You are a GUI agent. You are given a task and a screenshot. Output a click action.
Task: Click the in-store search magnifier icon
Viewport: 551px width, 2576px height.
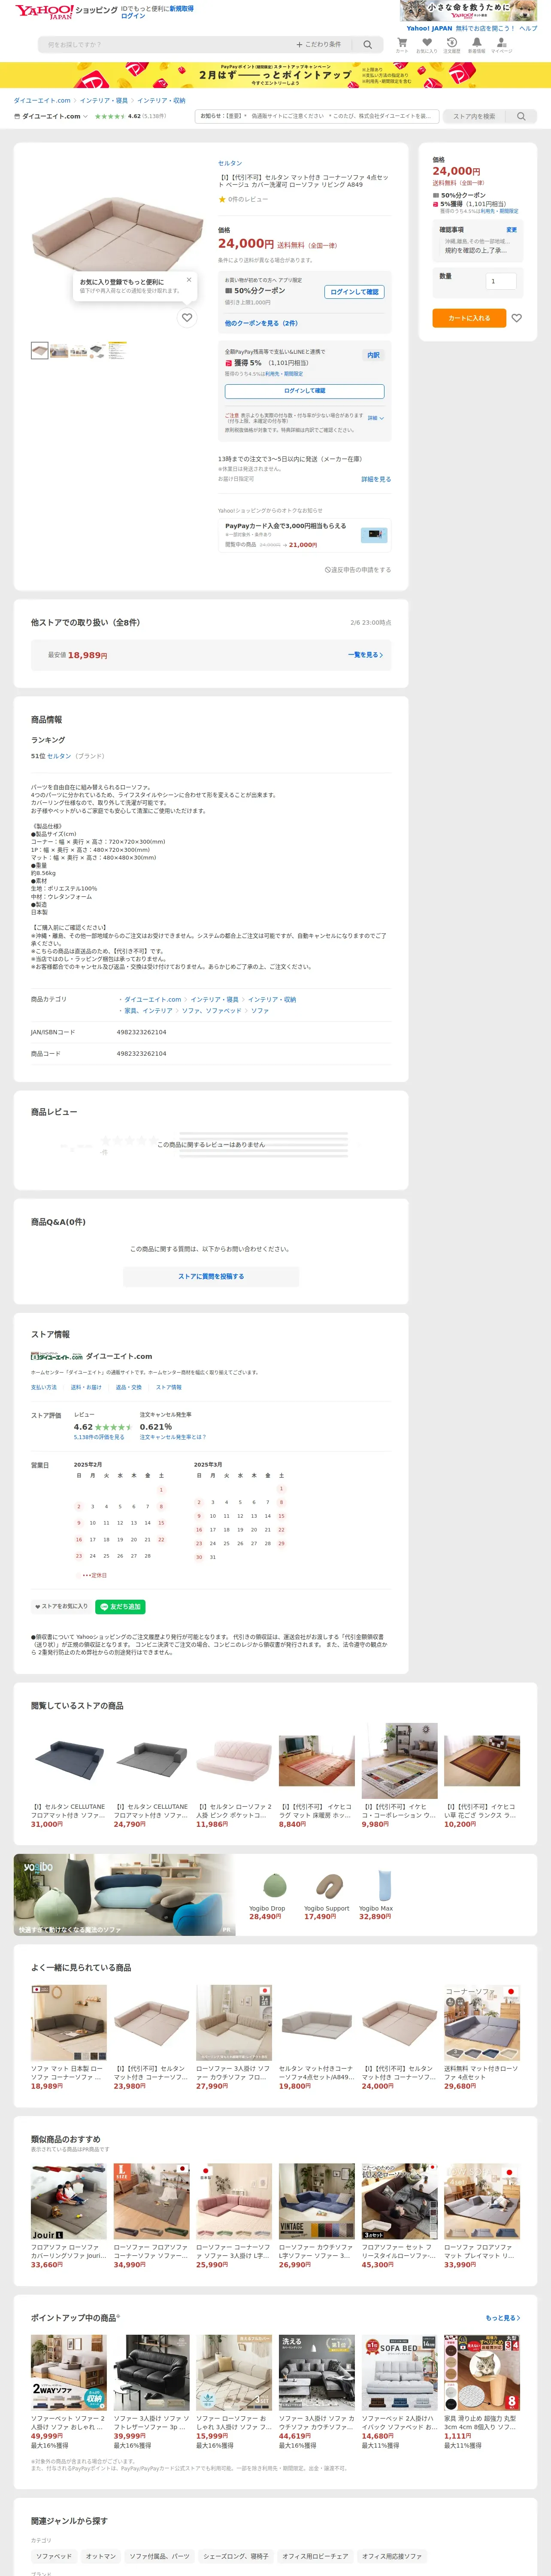tap(521, 116)
